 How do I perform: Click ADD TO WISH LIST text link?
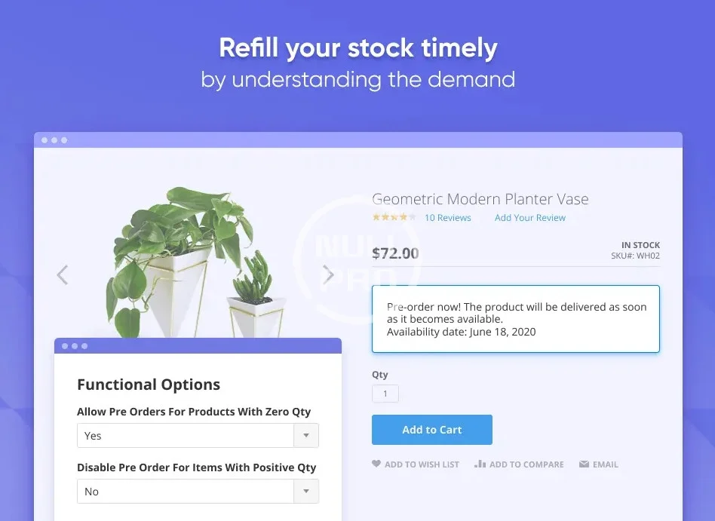[422, 464]
